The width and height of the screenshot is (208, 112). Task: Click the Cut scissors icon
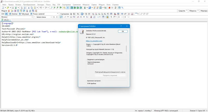[x=29, y=8]
